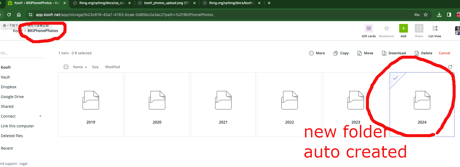Open the Vault sidebar item
The image size is (460, 167).
(x=5, y=77)
